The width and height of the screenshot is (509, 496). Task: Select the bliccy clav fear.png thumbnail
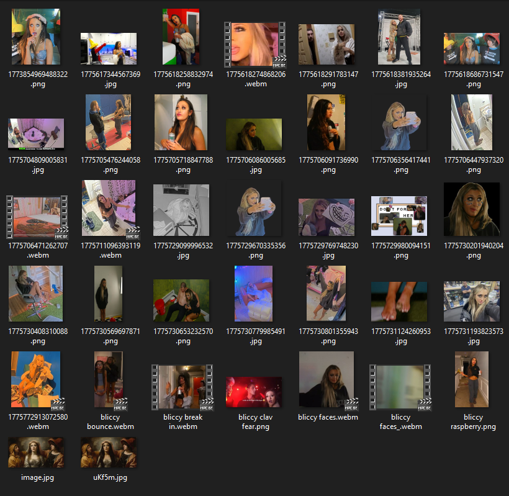coord(254,392)
